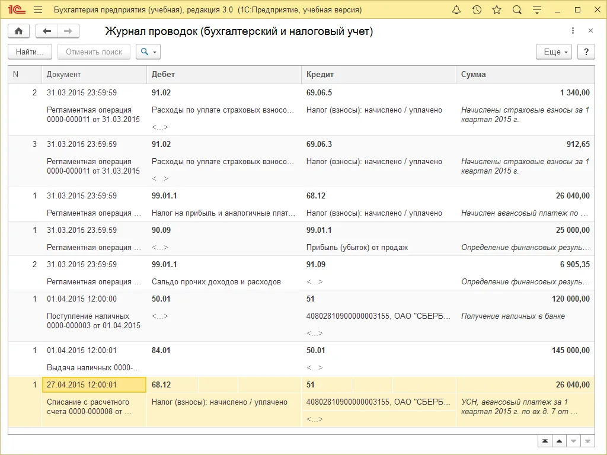The image size is (607, 455).
Task: Select the amount 1 340,00
Action: [x=575, y=93]
